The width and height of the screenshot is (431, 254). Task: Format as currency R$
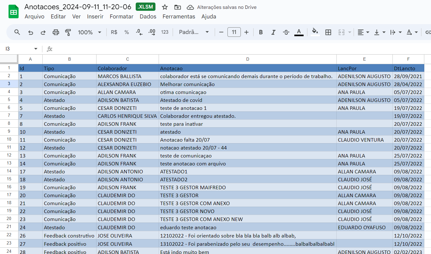coord(114,32)
